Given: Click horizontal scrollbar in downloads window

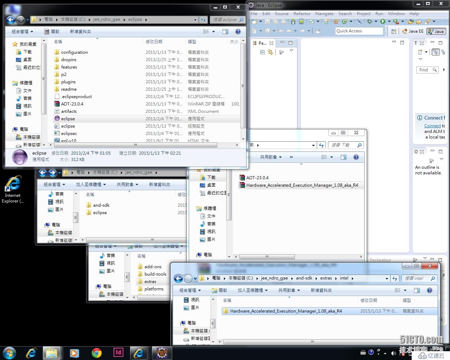Looking at the screenshot, I should 267,257.
